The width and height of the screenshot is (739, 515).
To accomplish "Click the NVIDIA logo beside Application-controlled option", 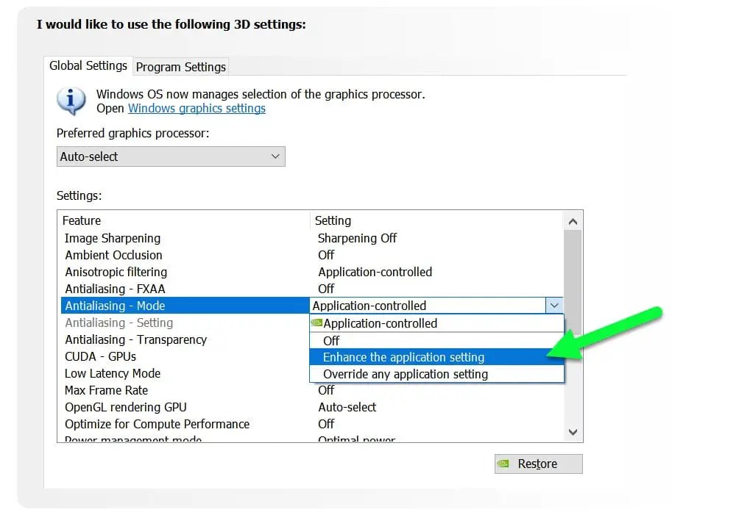I will point(317,323).
